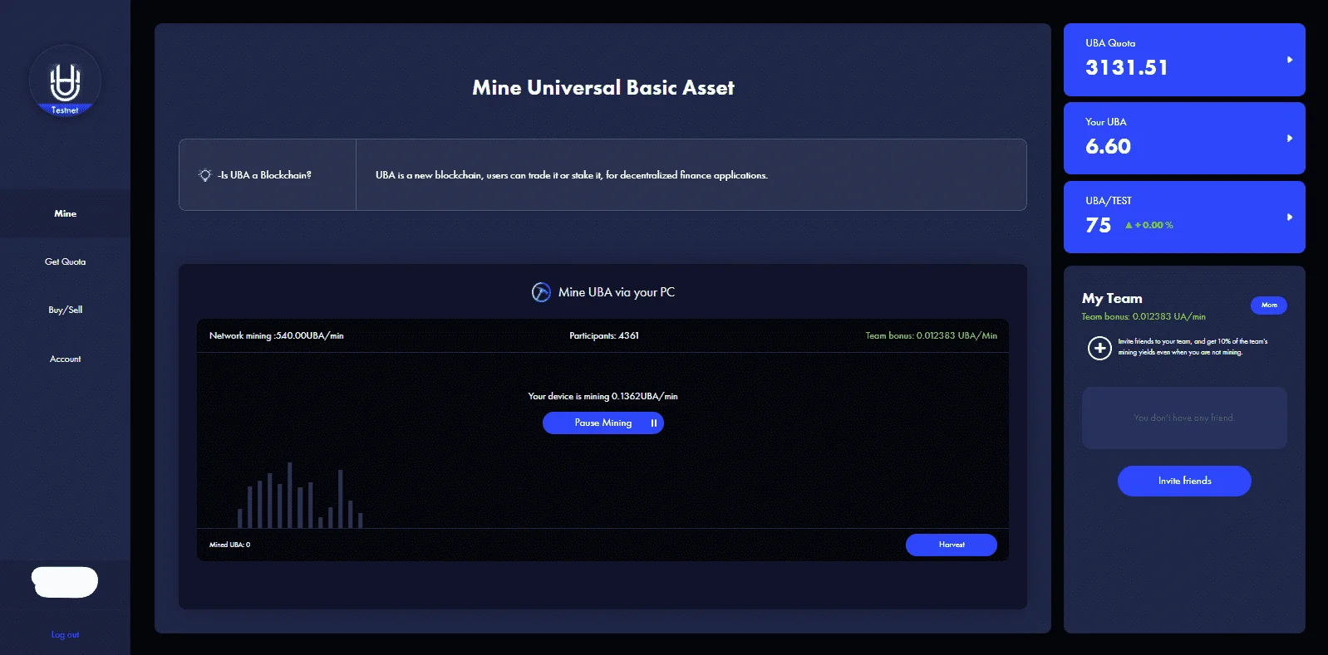The width and height of the screenshot is (1328, 655).
Task: Click the Your UBA value 6.60
Action: coord(1108,146)
